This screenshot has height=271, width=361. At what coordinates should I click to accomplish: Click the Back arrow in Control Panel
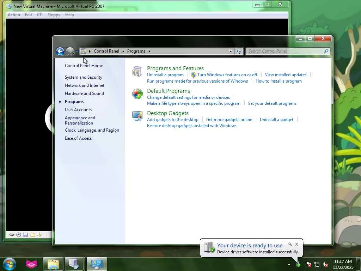(x=60, y=51)
